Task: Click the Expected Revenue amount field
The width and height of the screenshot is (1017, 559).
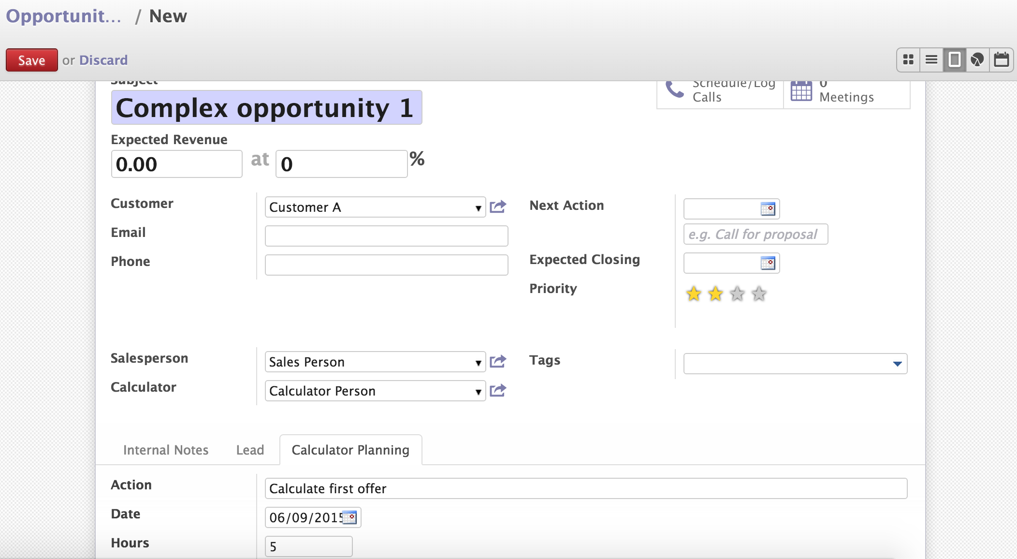Action: coord(176,164)
